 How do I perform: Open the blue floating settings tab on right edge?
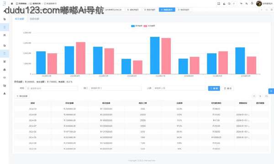tap(271, 91)
